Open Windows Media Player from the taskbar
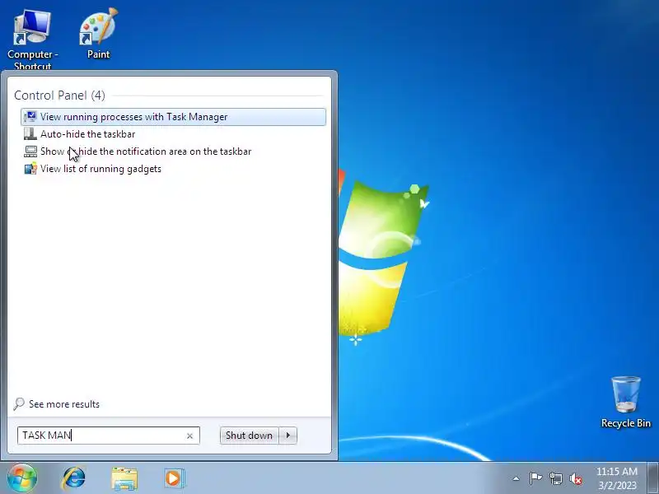The height and width of the screenshot is (494, 659). [175, 478]
